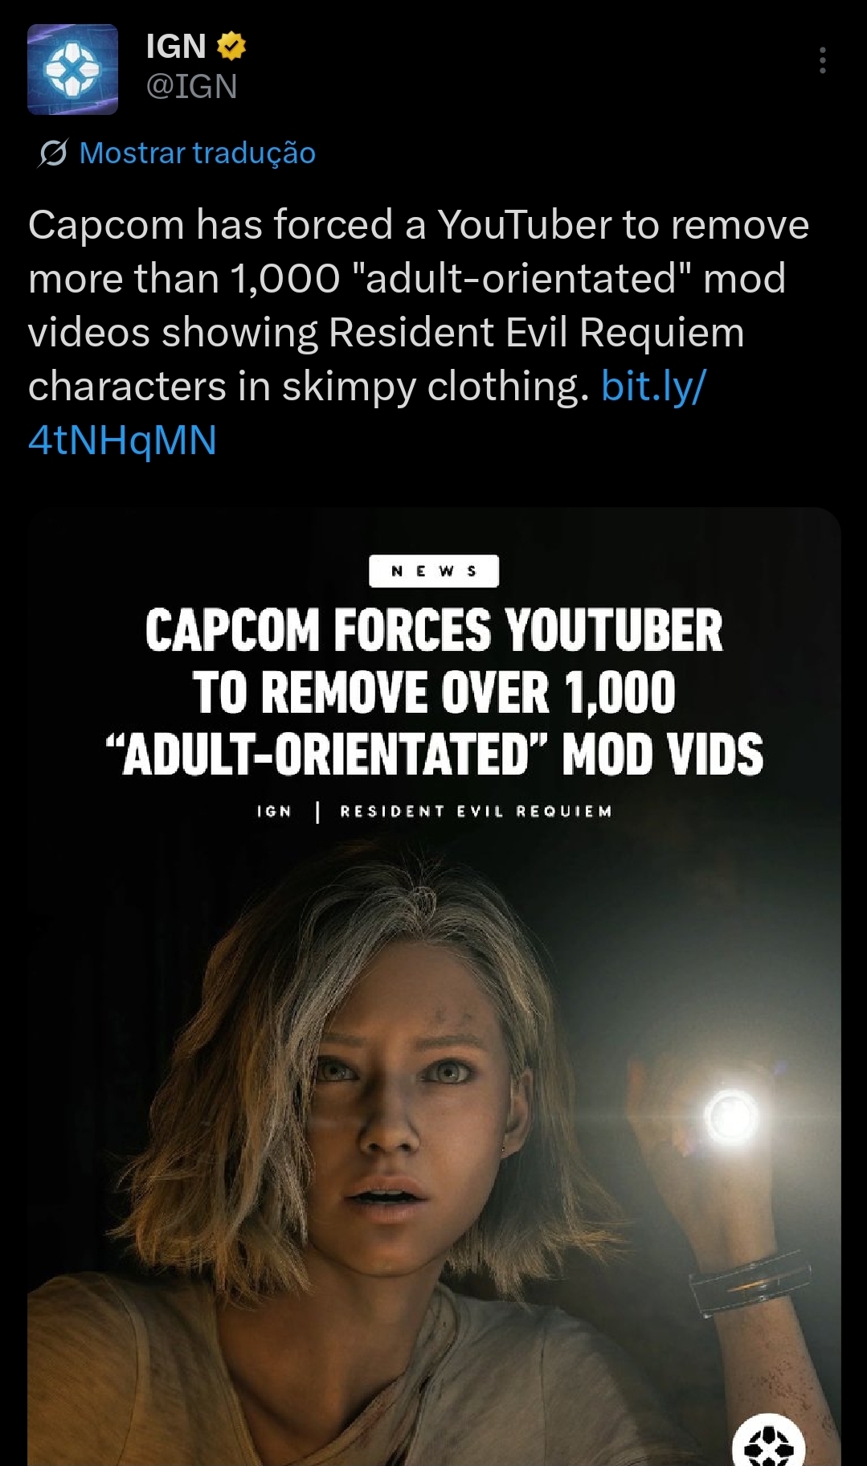Tap the "ADULT-ORIENTATED" MOD VIDS headline line
867x1466 pixels.
click(434, 755)
